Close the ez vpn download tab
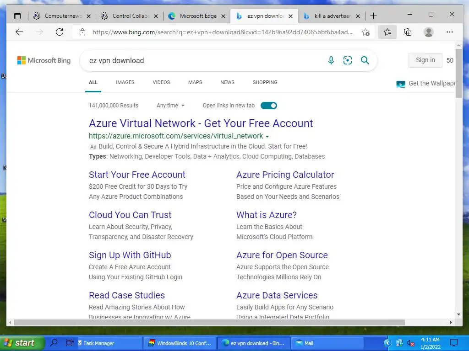This screenshot has width=469, height=351. [x=290, y=16]
